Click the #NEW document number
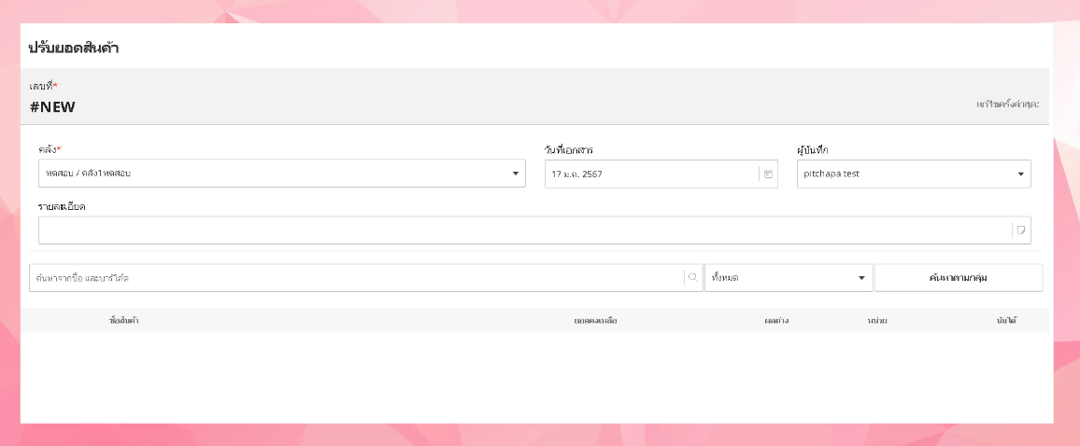This screenshot has width=1080, height=446. click(x=52, y=106)
